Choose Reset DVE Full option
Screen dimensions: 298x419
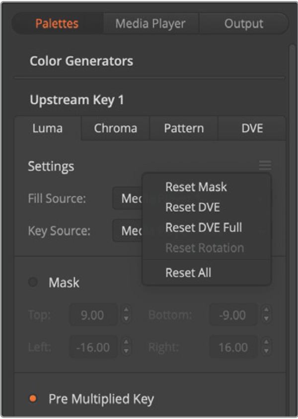click(204, 227)
